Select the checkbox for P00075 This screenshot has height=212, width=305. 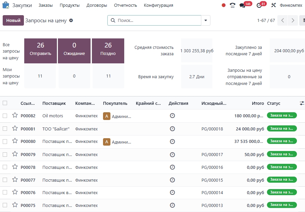click(5, 205)
